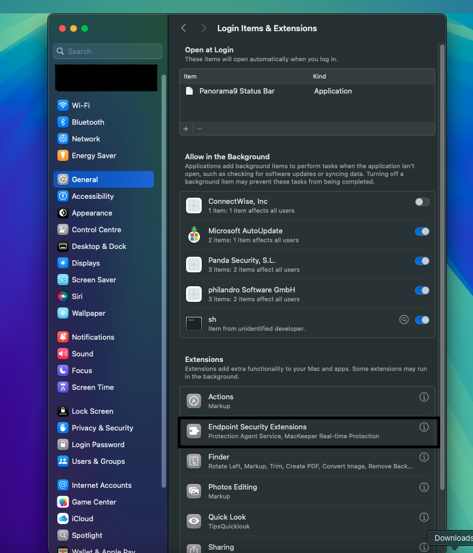Open Bluetooth settings pane
The image size is (473, 553).
pos(104,122)
